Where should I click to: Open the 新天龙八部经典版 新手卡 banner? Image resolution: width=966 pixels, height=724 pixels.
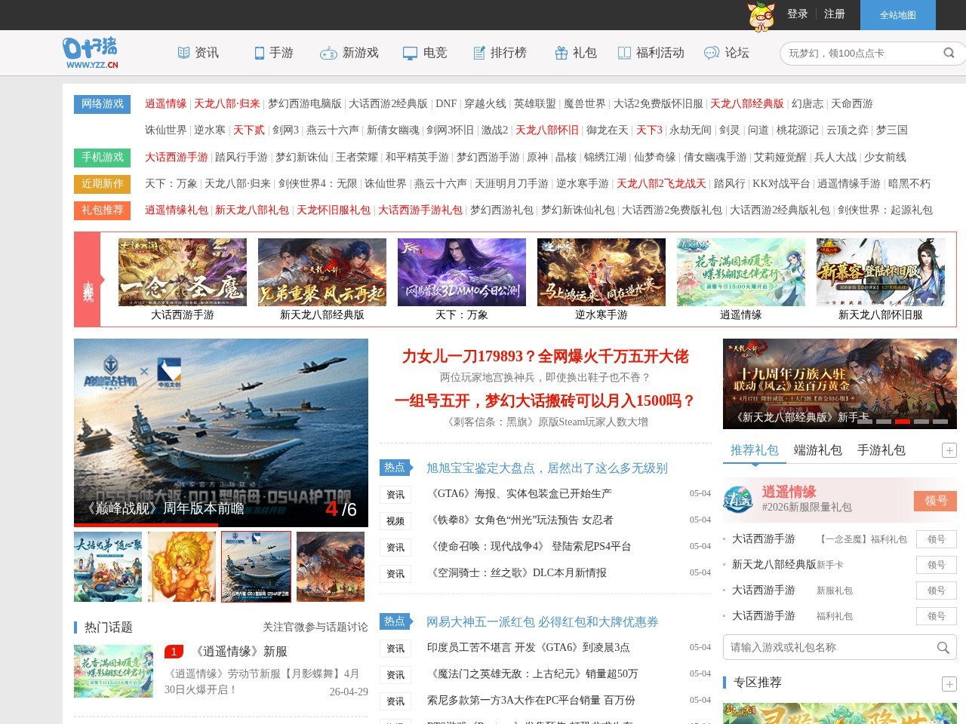840,384
